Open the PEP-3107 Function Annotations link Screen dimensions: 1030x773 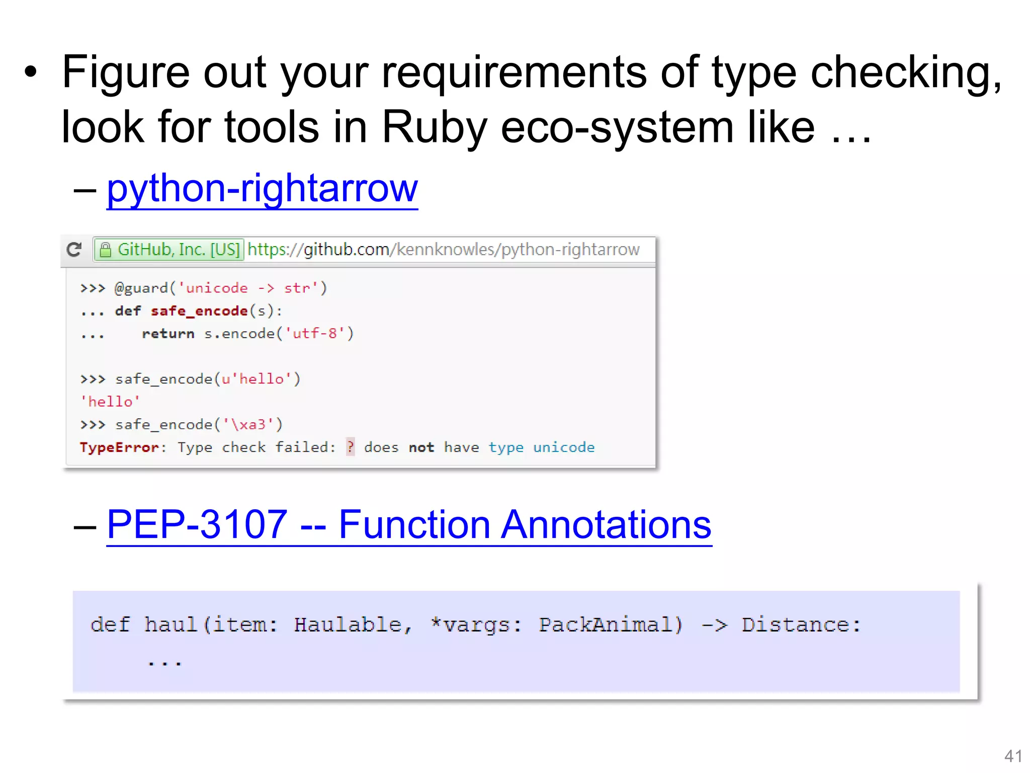coord(409,524)
